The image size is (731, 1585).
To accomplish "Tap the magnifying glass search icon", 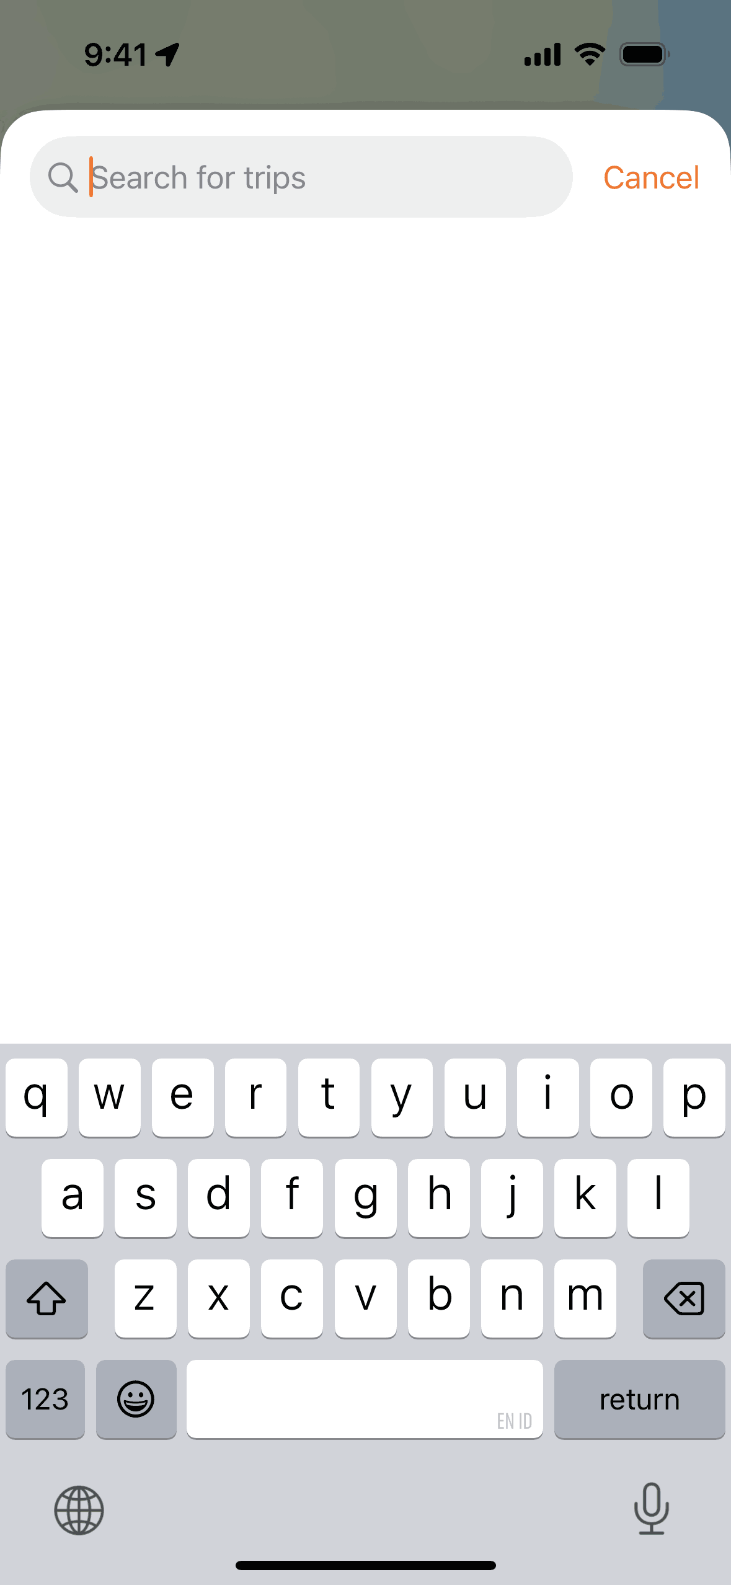I will 63,178.
